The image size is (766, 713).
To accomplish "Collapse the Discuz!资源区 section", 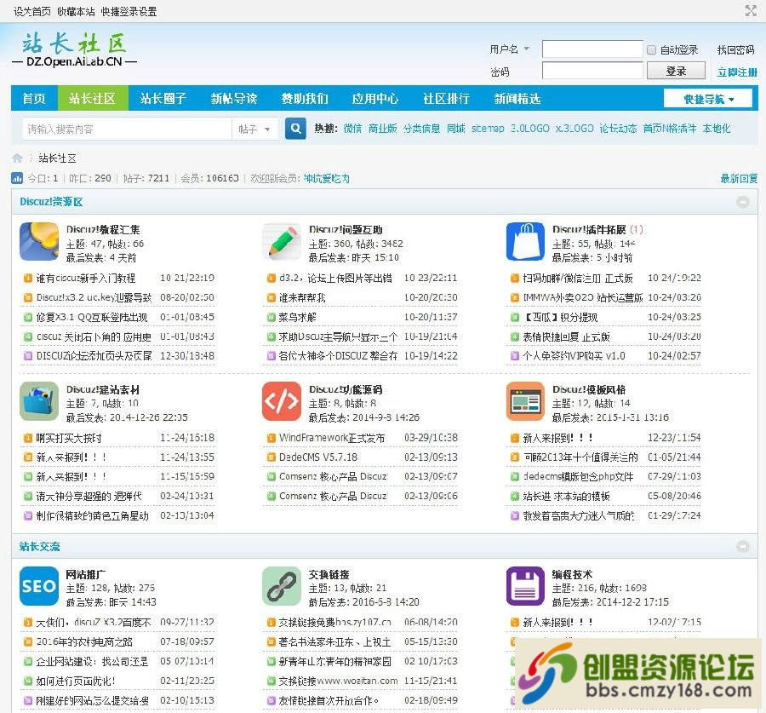I will pyautogui.click(x=742, y=202).
